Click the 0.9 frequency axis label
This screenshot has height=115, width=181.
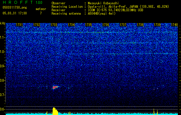coord(2,66)
